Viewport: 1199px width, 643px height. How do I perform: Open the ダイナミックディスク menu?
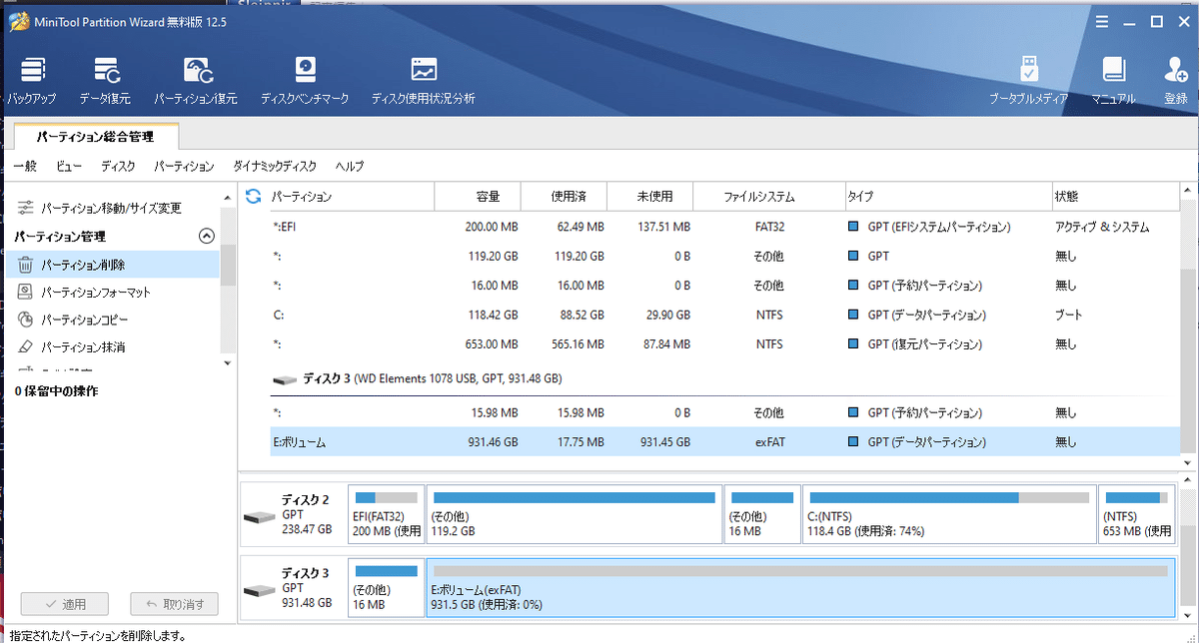click(x=275, y=167)
